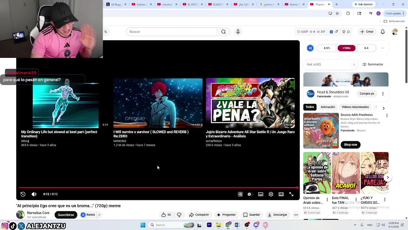Click the vidIQ logo in the side panel
Screen dimensions: 408x230
pyautogui.click(x=310, y=48)
